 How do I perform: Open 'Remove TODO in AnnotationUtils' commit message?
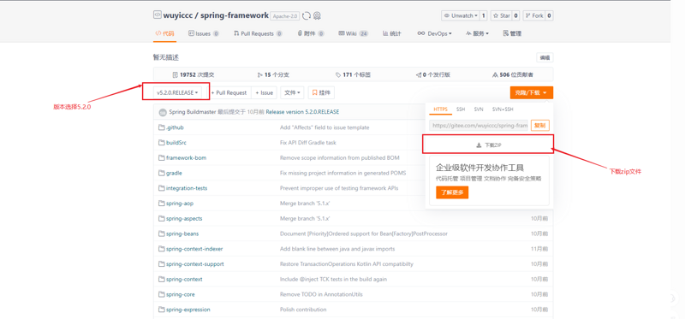[x=321, y=294]
